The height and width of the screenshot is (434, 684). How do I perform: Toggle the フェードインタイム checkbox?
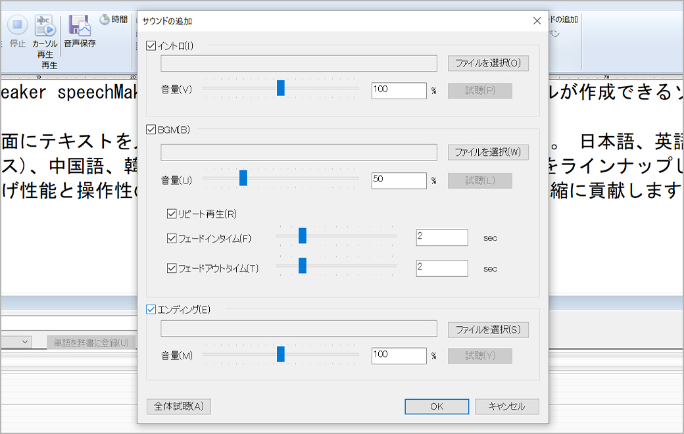[172, 238]
